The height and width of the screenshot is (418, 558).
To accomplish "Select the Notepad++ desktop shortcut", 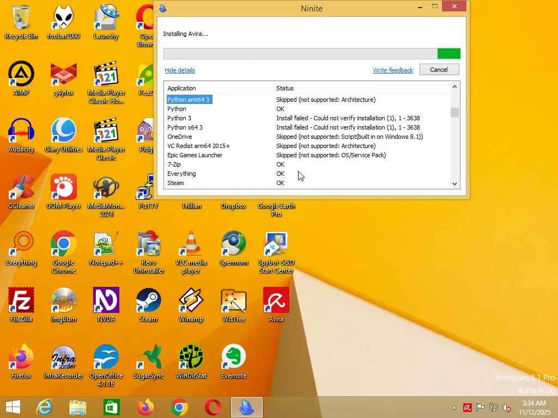I will [106, 248].
